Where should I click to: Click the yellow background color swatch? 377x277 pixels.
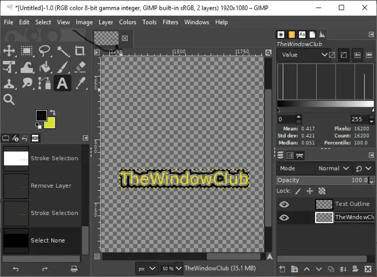click(x=51, y=123)
